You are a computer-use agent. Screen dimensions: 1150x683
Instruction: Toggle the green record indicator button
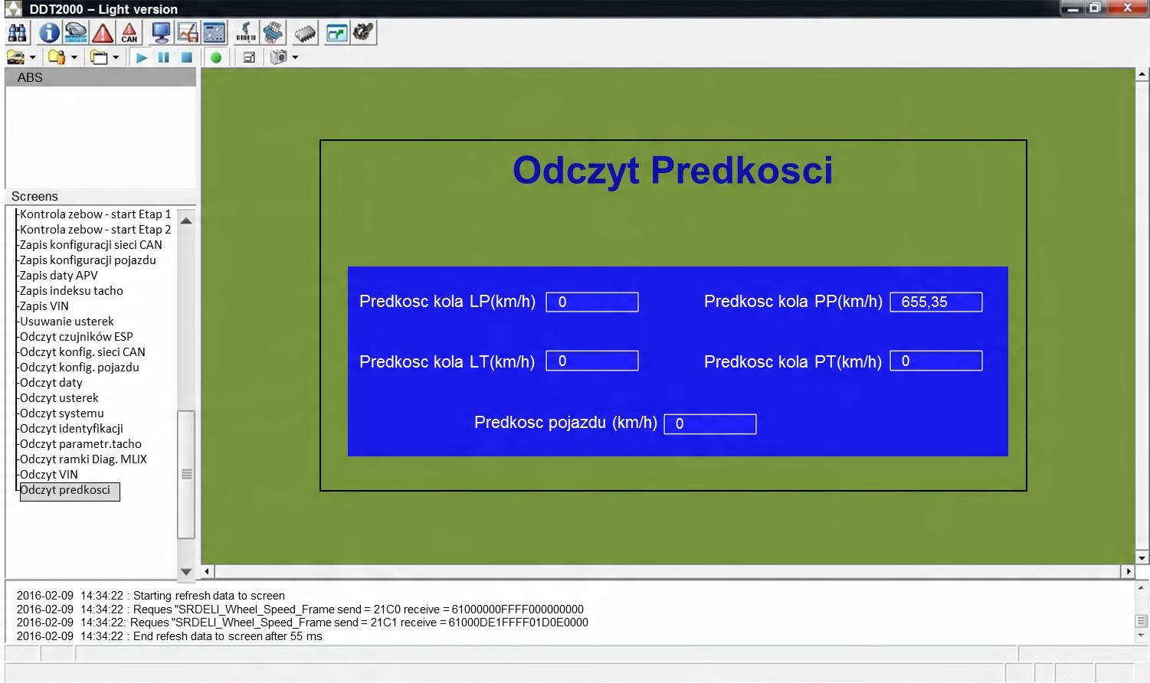[x=216, y=57]
